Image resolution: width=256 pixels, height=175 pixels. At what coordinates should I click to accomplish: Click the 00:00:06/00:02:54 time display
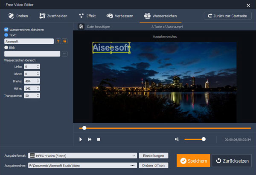point(238,140)
